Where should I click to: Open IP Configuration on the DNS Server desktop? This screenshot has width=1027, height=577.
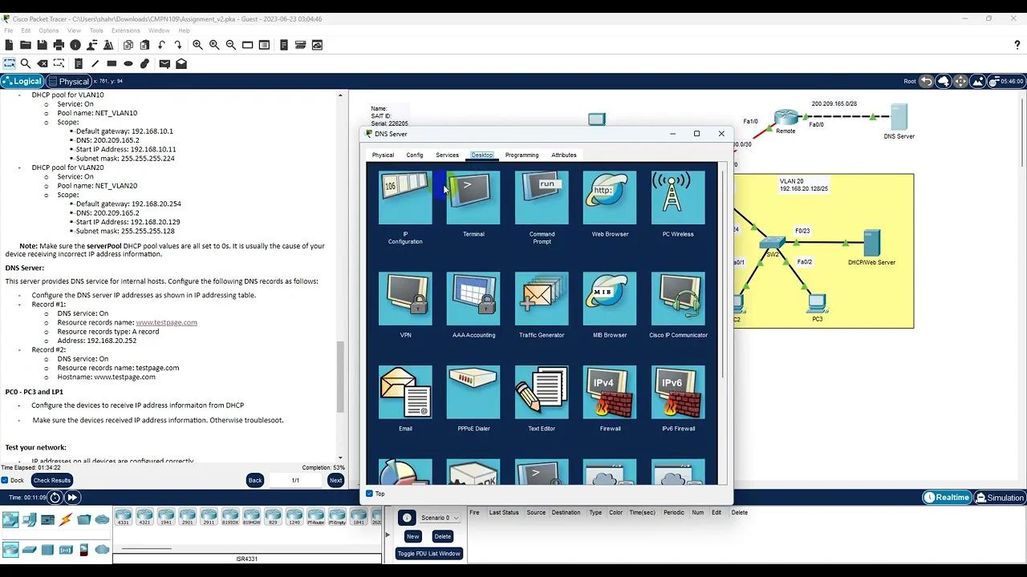pyautogui.click(x=404, y=197)
